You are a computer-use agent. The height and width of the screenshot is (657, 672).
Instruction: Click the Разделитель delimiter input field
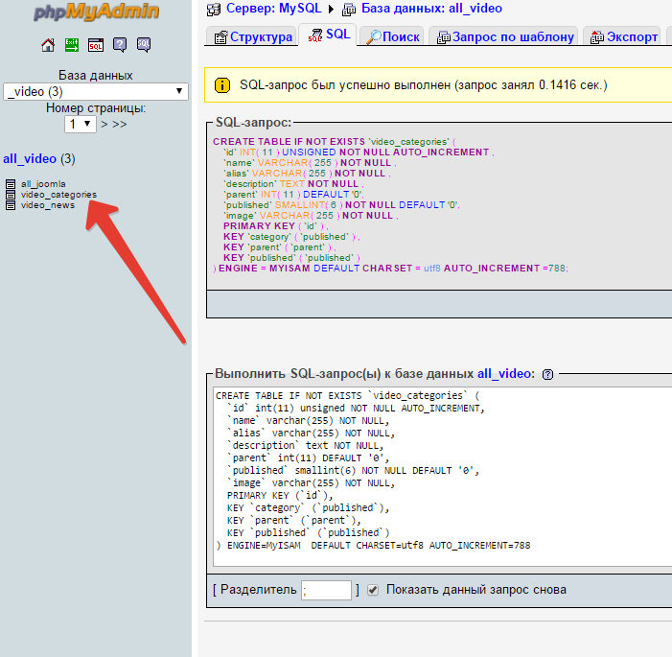326,590
